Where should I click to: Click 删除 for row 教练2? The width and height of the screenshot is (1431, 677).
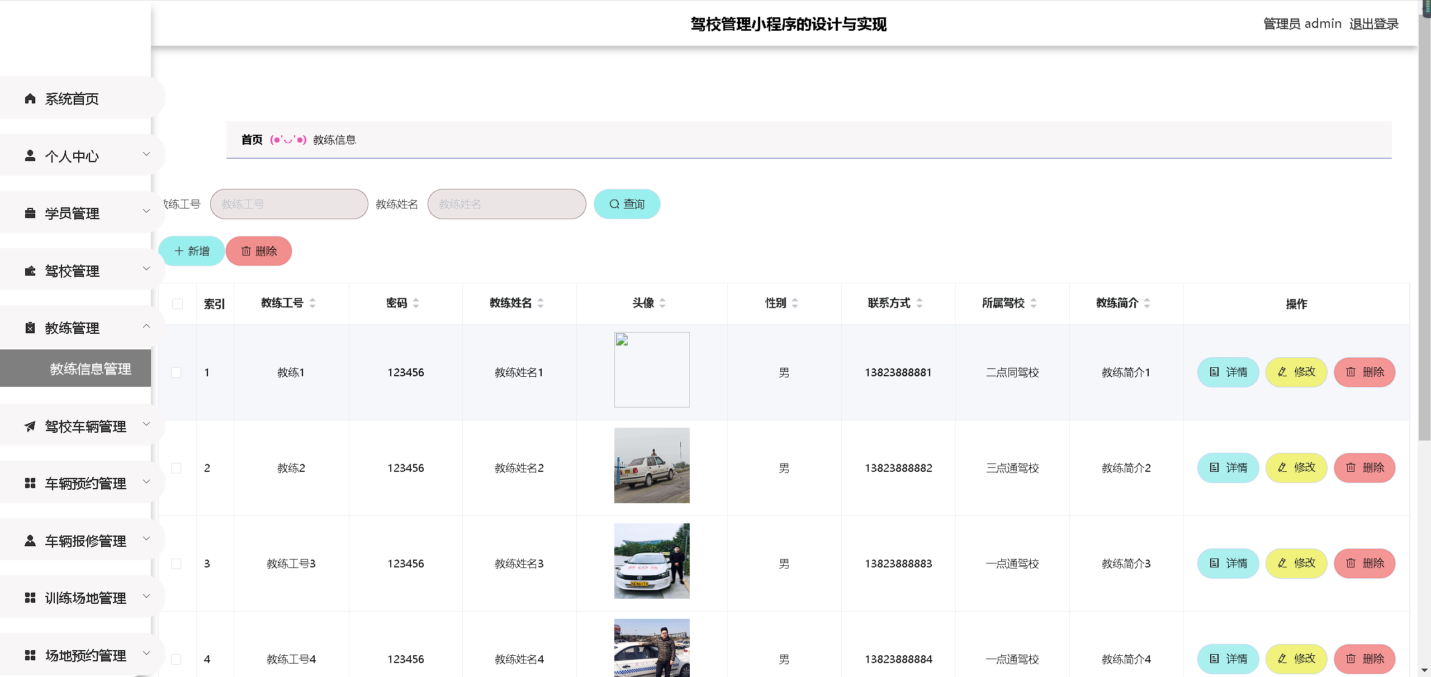(x=1364, y=468)
